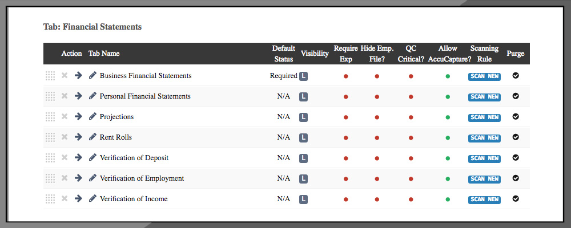The image size is (571, 228).
Task: Toggle Allow AccuCapture green dot for Personal Financial Statements
Action: (x=448, y=97)
